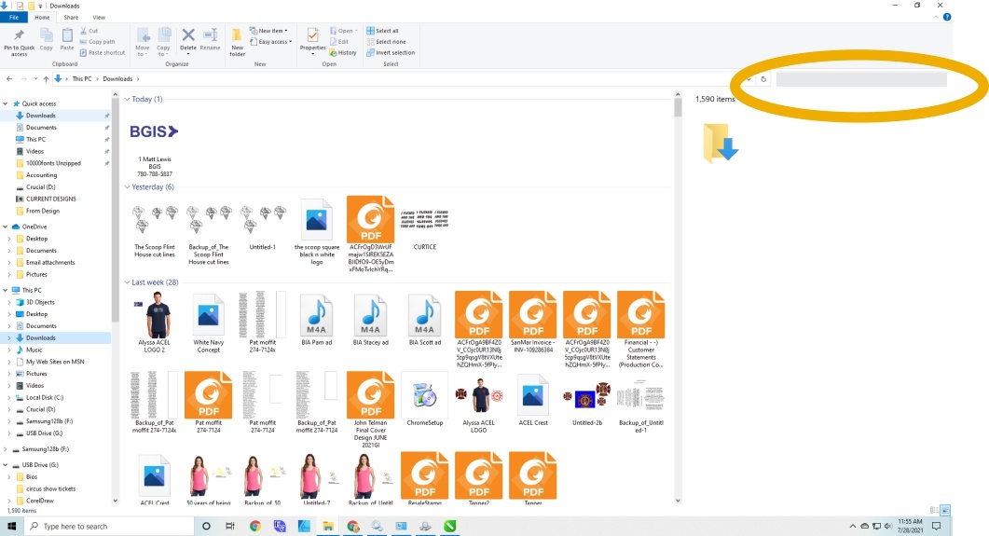The image size is (989, 536).
Task: Click the History ribbon button
Action: [343, 53]
